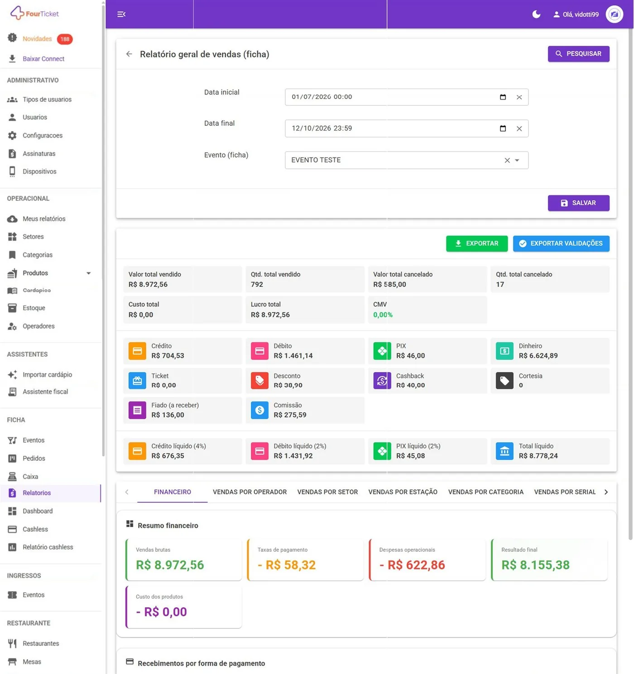Open calendar picker for Data final
The width and height of the screenshot is (634, 674).
[x=503, y=129]
